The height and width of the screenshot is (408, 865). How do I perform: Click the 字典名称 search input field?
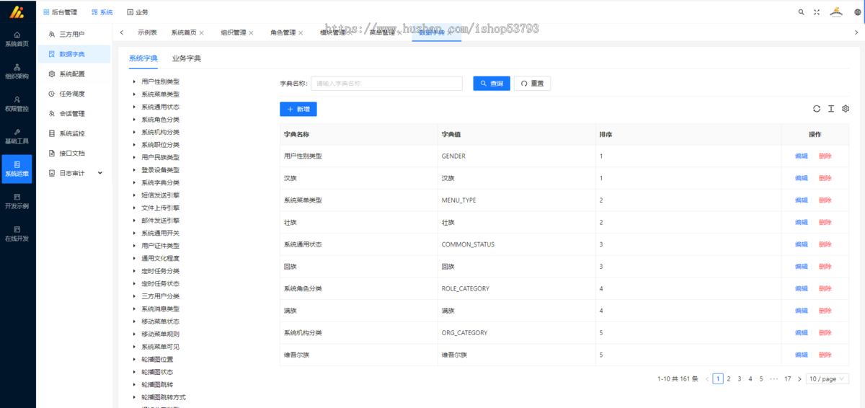coord(386,84)
